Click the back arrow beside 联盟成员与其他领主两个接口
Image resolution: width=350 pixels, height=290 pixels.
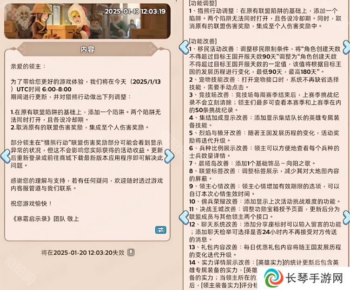coord(184,217)
